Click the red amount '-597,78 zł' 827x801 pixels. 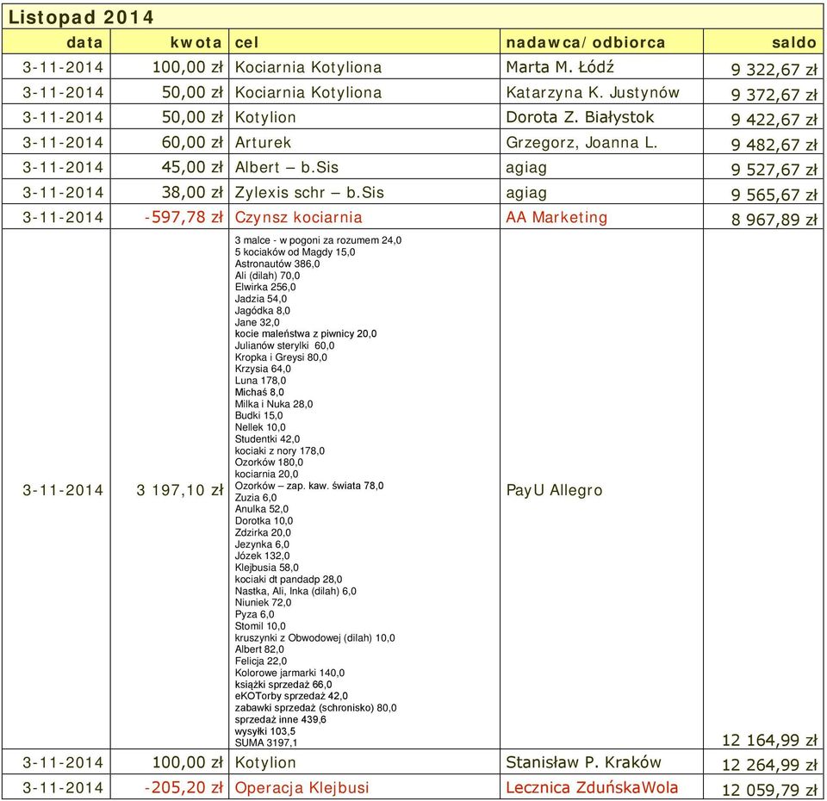point(183,217)
